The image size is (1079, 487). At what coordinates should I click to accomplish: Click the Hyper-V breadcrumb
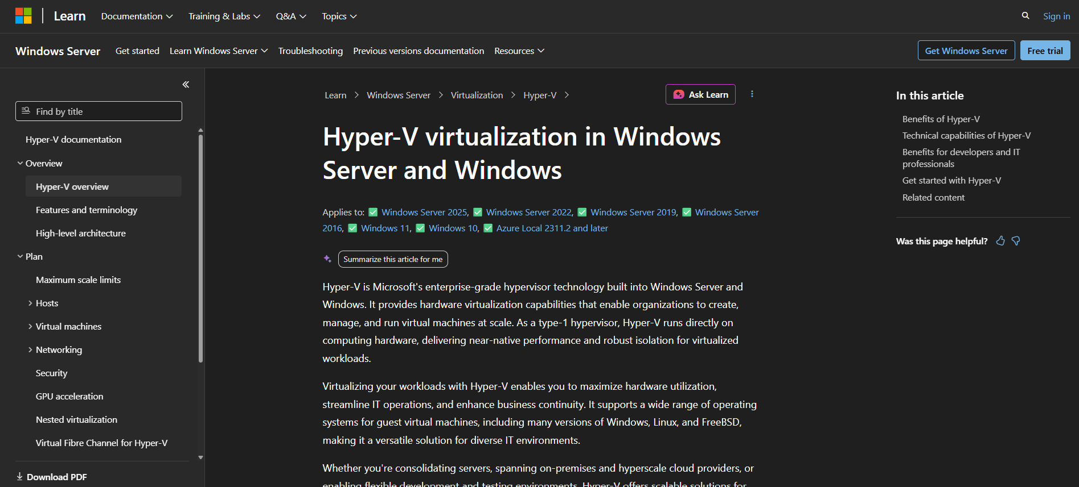[x=540, y=95]
